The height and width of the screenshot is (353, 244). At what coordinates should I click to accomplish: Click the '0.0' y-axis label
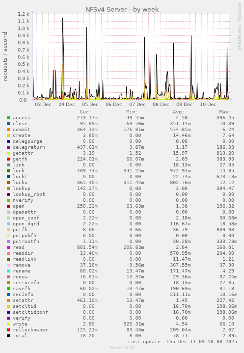click(23, 100)
